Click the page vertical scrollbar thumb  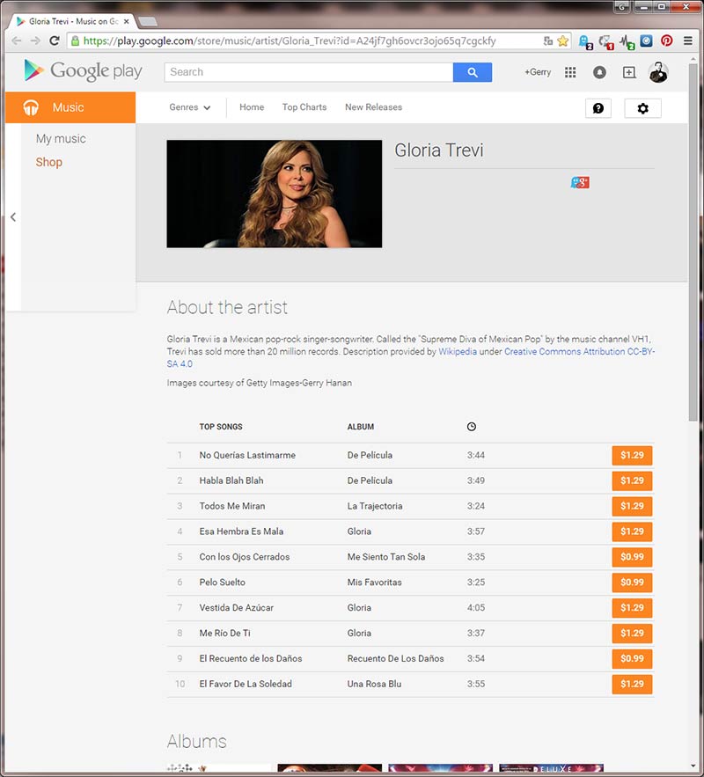tap(693, 242)
